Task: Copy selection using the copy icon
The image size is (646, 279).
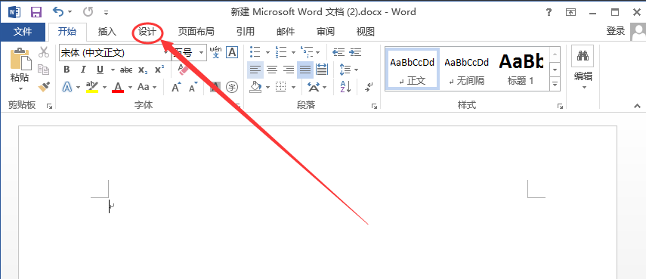Action: (x=43, y=70)
